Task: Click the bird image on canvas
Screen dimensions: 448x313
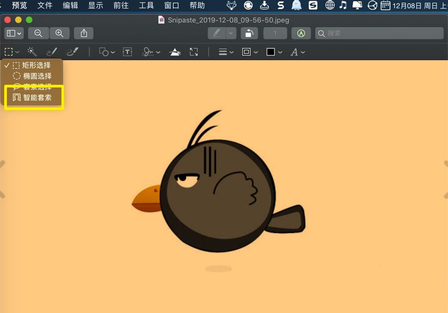Action: [219, 181]
